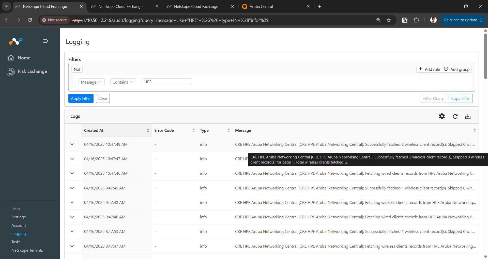This screenshot has width=488, height=259.
Task: Close the Aruba Central tab
Action: tap(308, 7)
